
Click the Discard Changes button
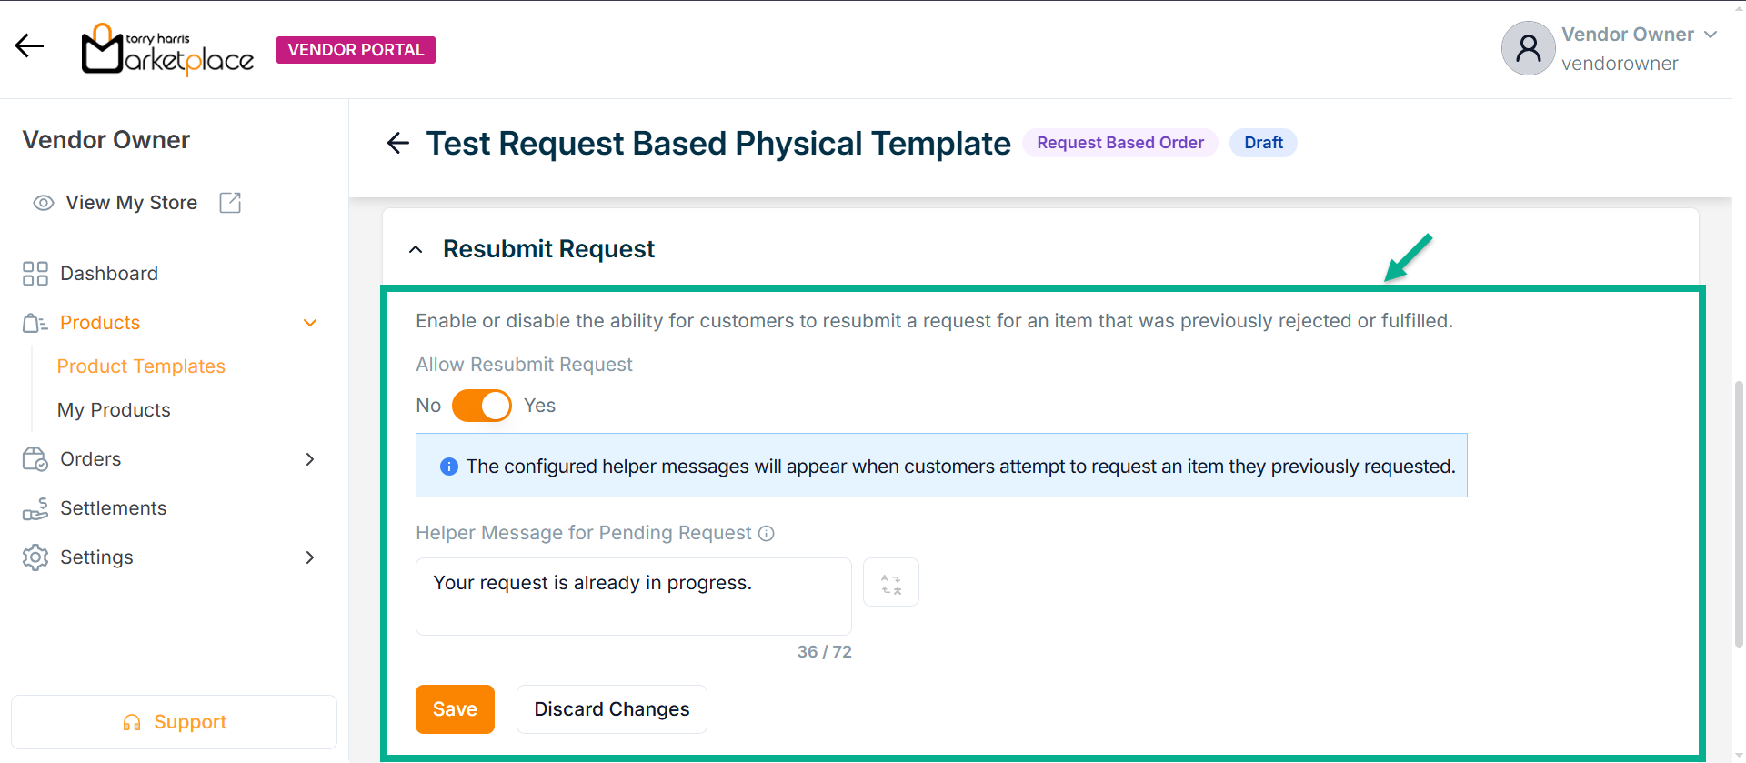coord(611,709)
